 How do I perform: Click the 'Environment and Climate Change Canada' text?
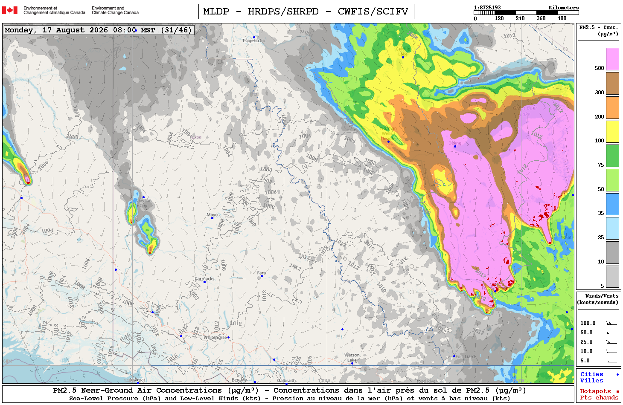(x=115, y=10)
